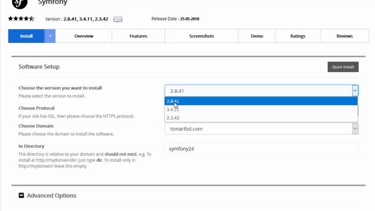375x211 pixels.
Task: Click the Software Setup heading
Action: pyautogui.click(x=39, y=67)
